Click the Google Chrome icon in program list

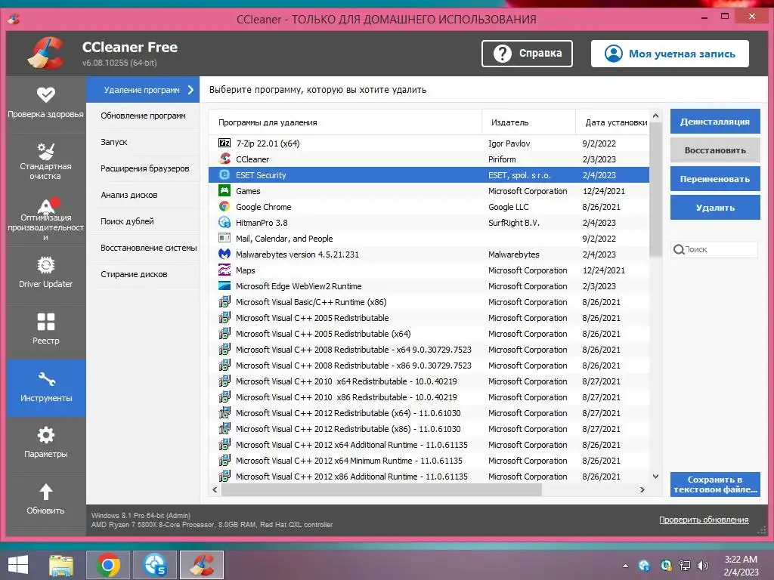coord(224,207)
